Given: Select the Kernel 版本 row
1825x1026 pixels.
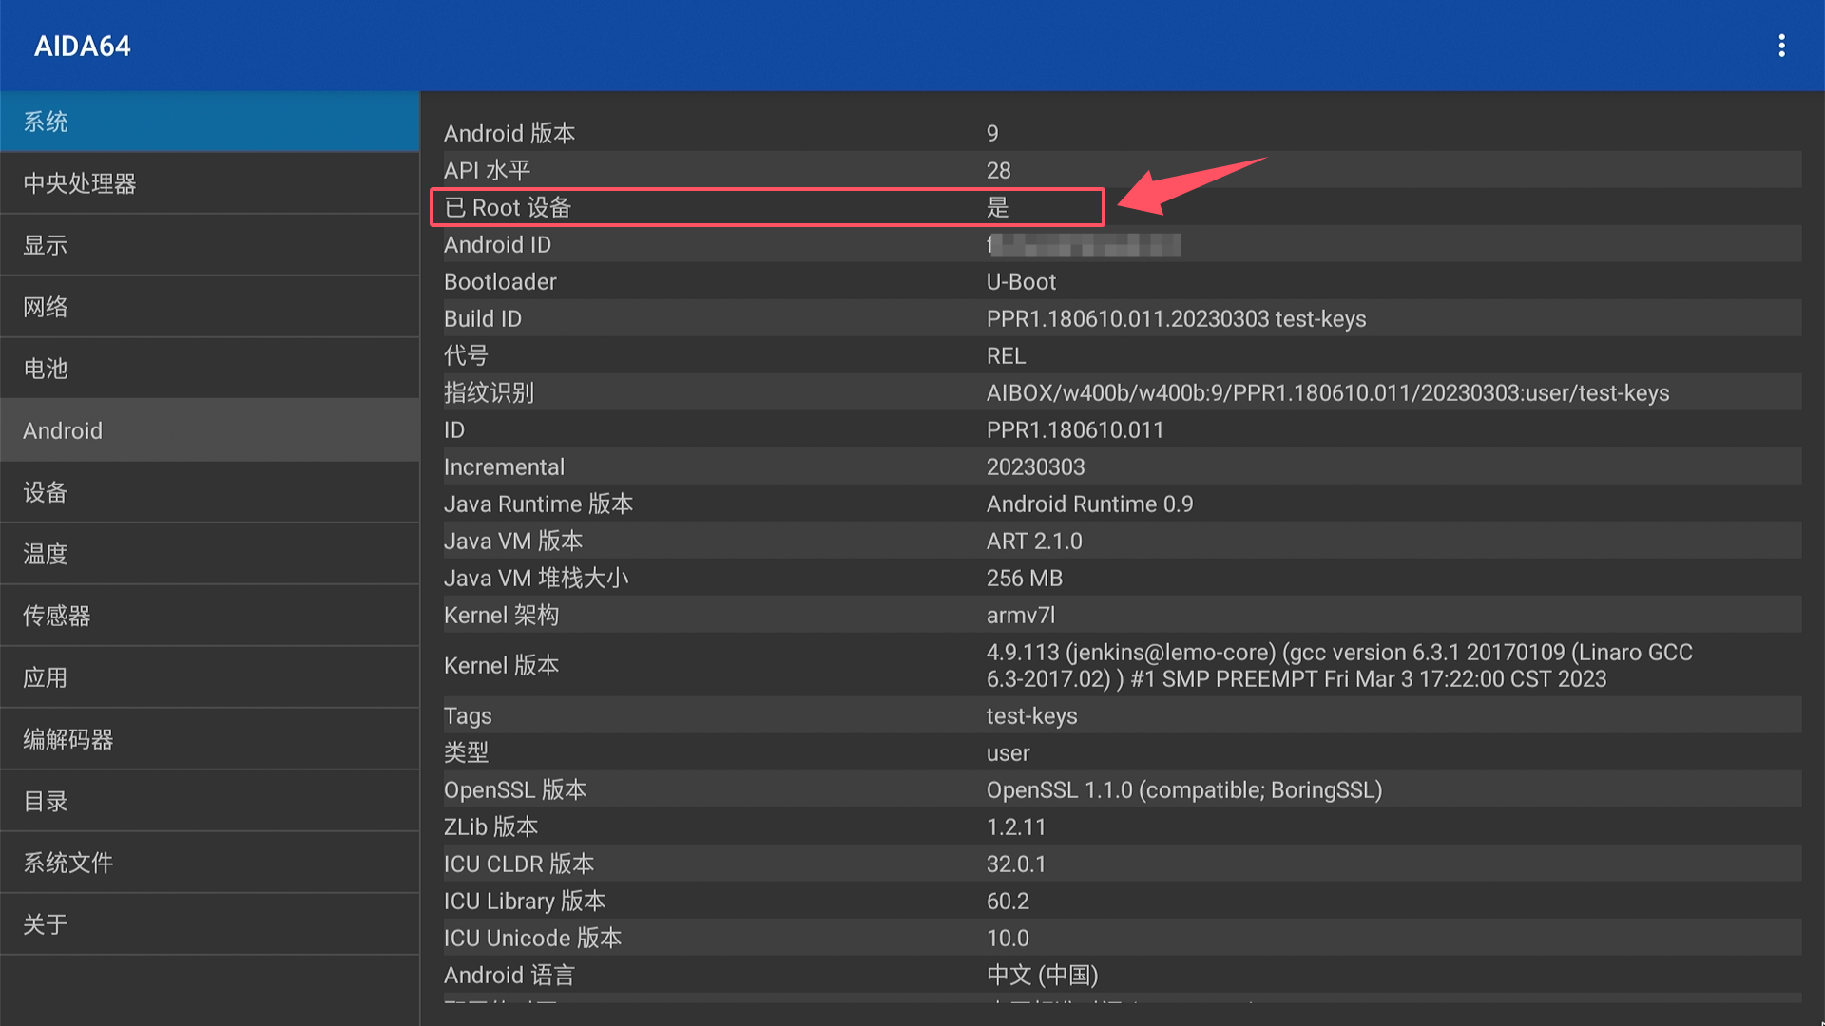Looking at the screenshot, I should (x=1122, y=665).
